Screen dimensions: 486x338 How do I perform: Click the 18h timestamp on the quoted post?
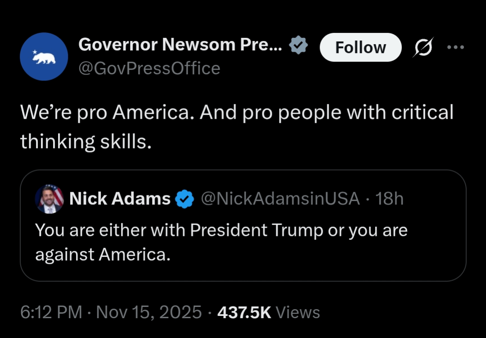point(390,198)
